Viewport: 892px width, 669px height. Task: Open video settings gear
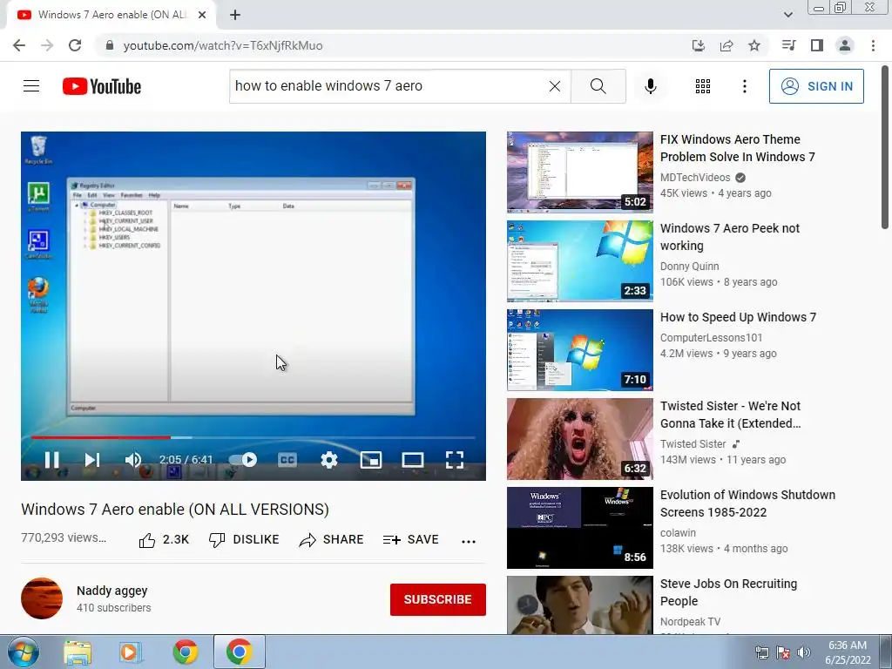(x=328, y=460)
